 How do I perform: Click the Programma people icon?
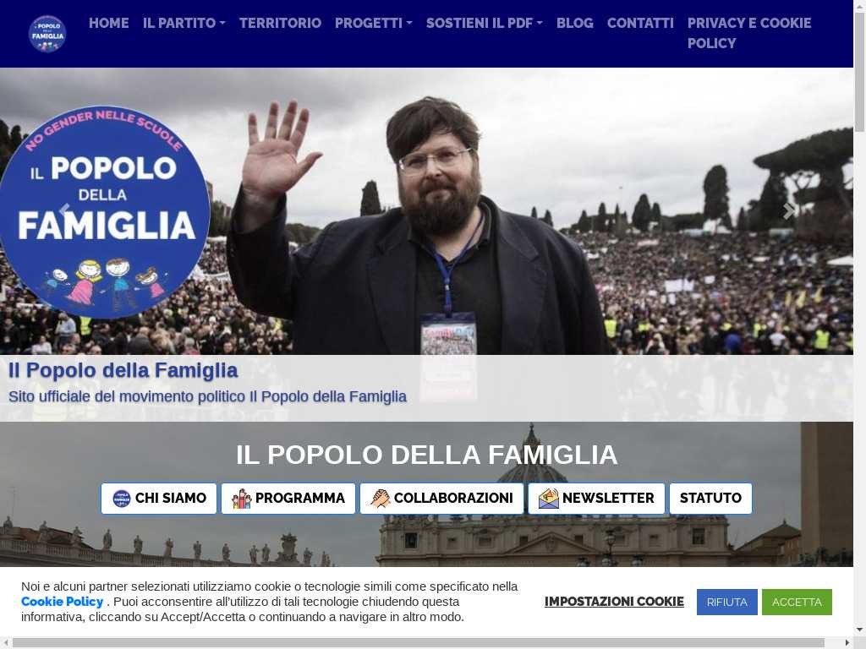[241, 499]
